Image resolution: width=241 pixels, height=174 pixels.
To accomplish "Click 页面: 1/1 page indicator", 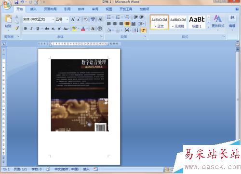I will [x=20, y=169].
